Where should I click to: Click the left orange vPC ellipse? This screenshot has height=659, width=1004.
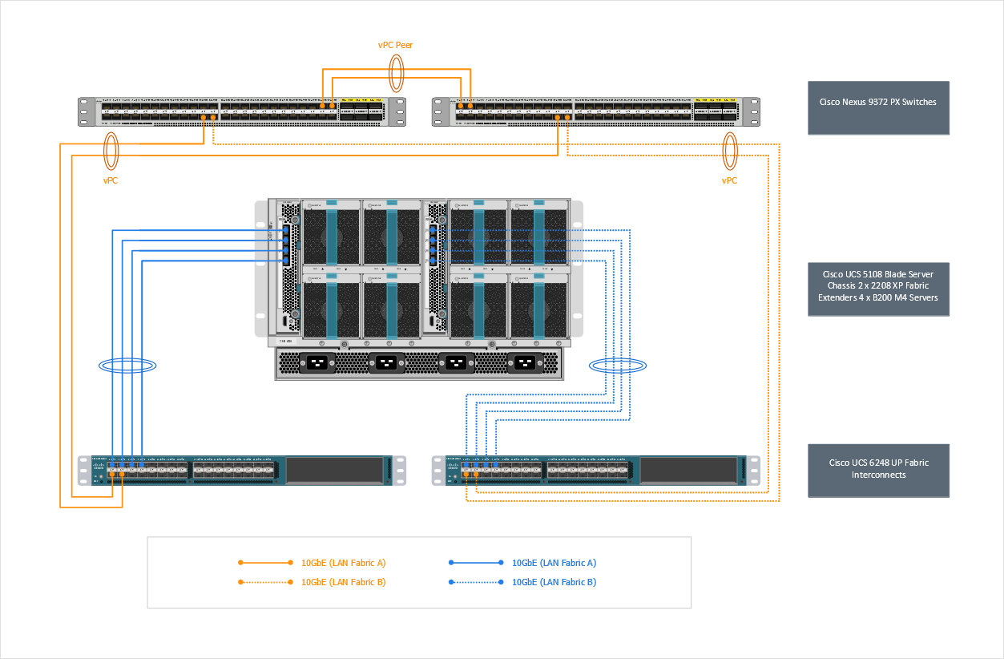111,151
